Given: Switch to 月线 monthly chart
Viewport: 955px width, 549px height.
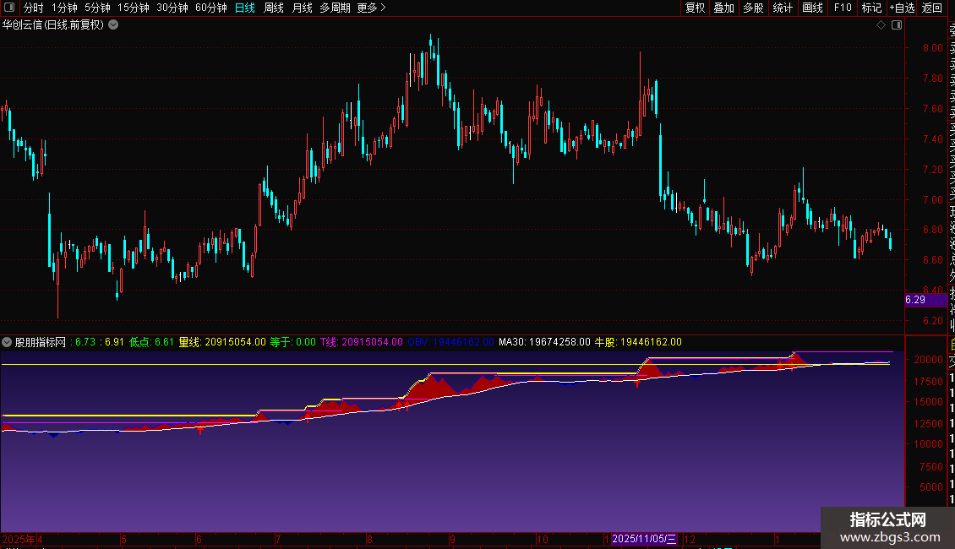Looking at the screenshot, I should (x=302, y=8).
